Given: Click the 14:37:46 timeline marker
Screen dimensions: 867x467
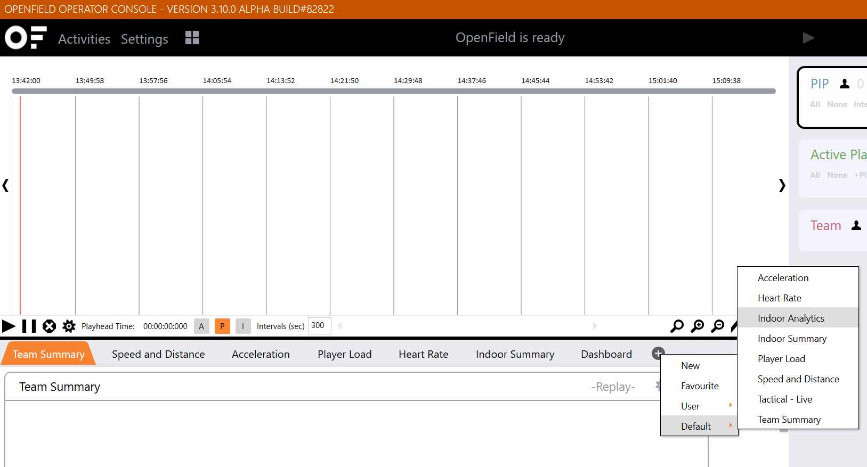Looking at the screenshot, I should tap(472, 81).
